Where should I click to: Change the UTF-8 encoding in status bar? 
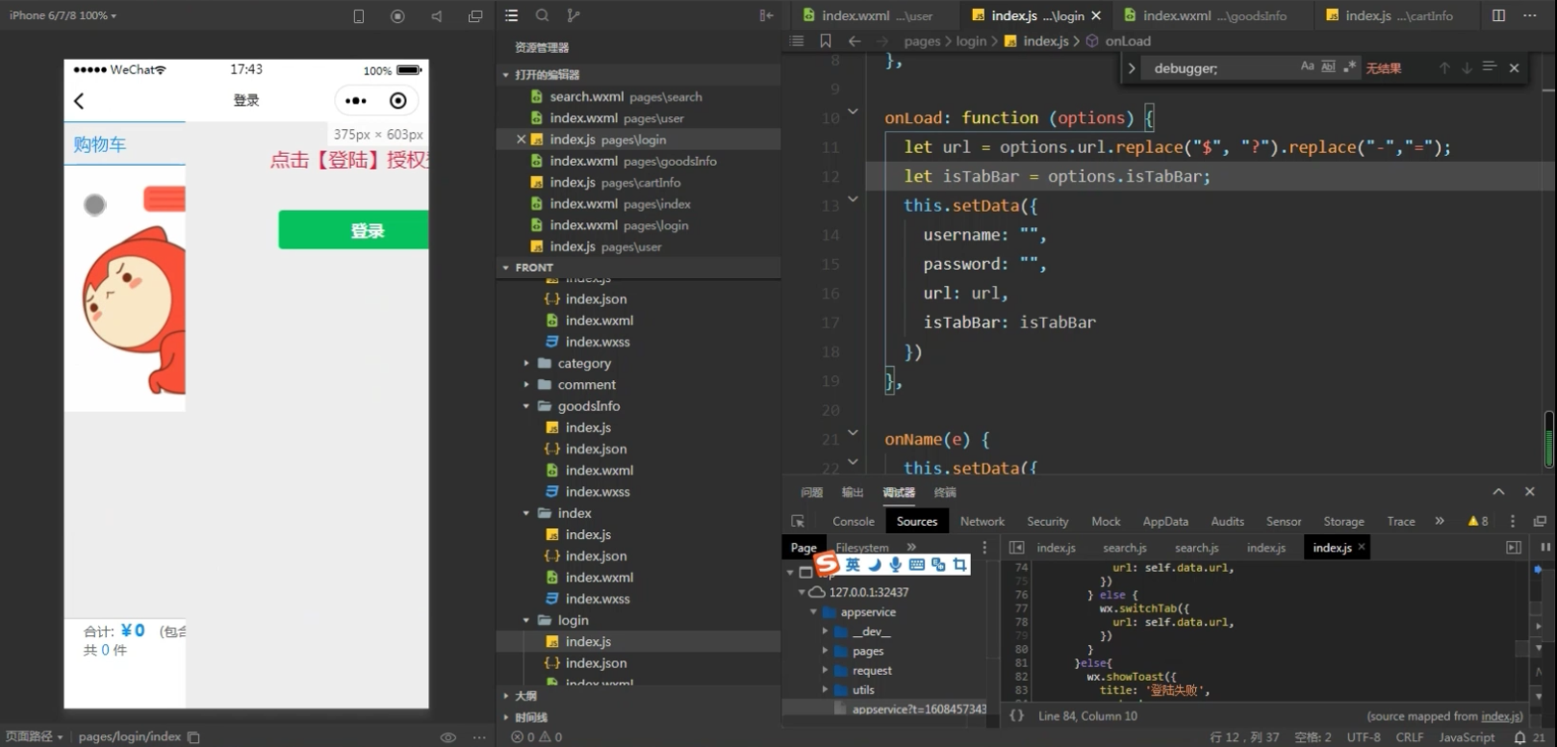[x=1364, y=736]
